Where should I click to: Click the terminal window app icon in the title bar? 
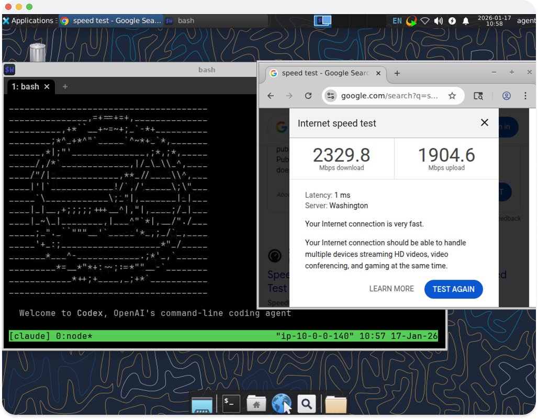[9, 70]
